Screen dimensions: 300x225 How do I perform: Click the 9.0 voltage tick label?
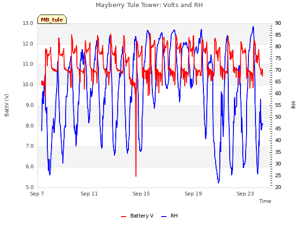tap(30, 105)
